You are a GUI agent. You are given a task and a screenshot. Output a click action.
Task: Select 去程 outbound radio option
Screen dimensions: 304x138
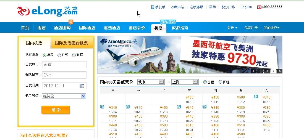click(205, 82)
